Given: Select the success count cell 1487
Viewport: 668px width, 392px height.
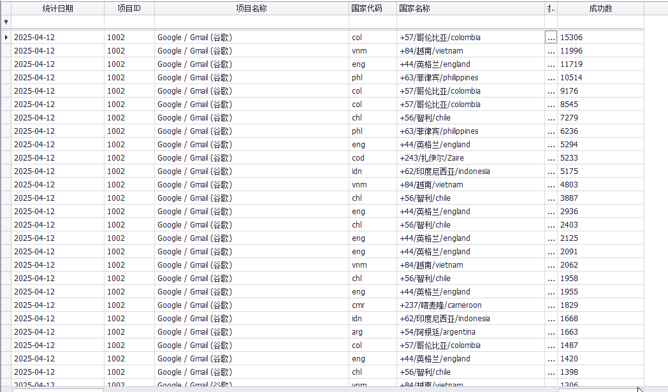Looking at the screenshot, I should click(600, 345).
